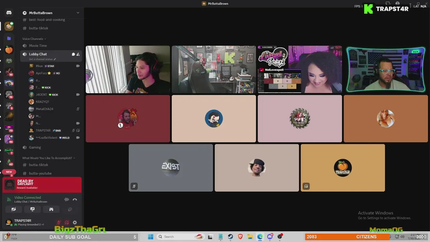Open Discord taskbar icon

pos(270,237)
